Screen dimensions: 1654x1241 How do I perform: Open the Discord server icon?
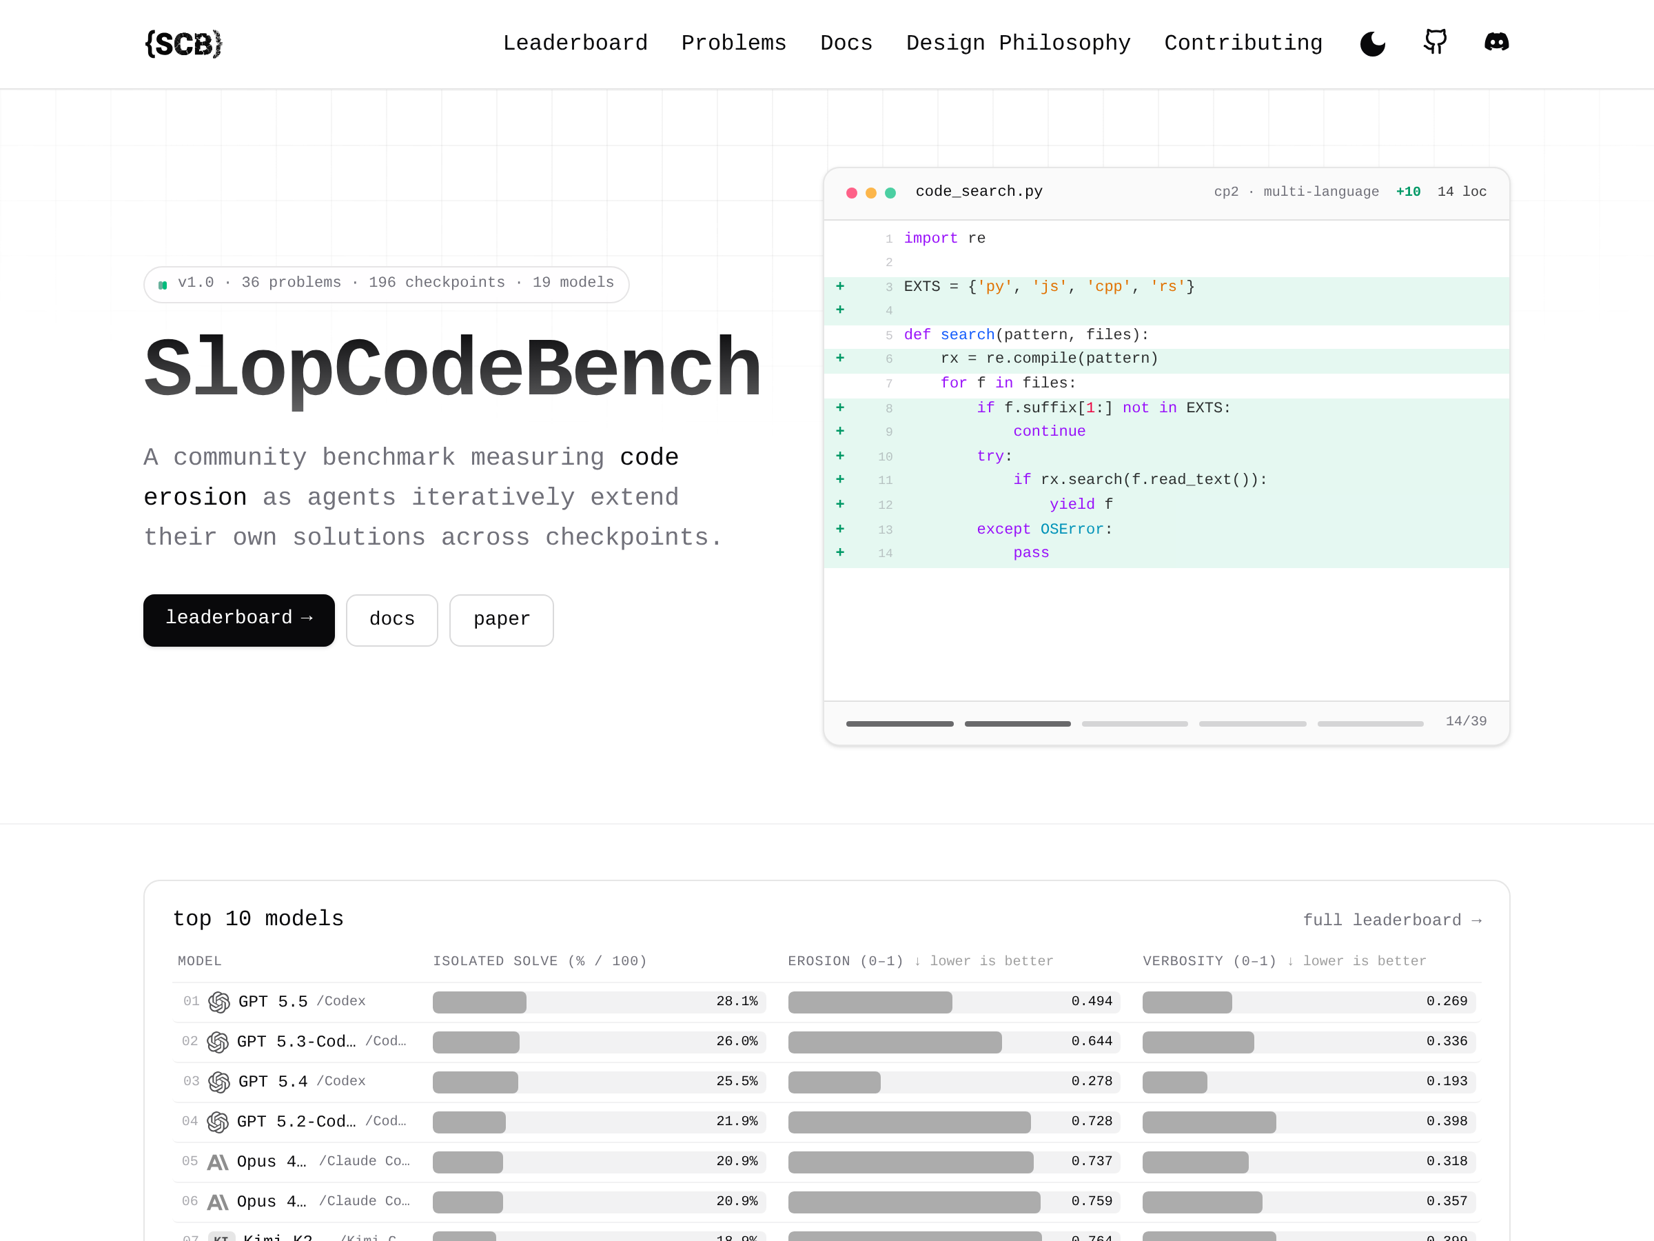1496,42
